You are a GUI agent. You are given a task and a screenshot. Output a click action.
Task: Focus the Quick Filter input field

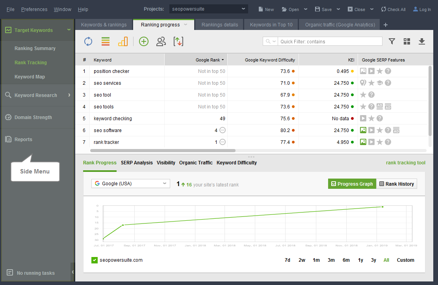pyautogui.click(x=330, y=41)
